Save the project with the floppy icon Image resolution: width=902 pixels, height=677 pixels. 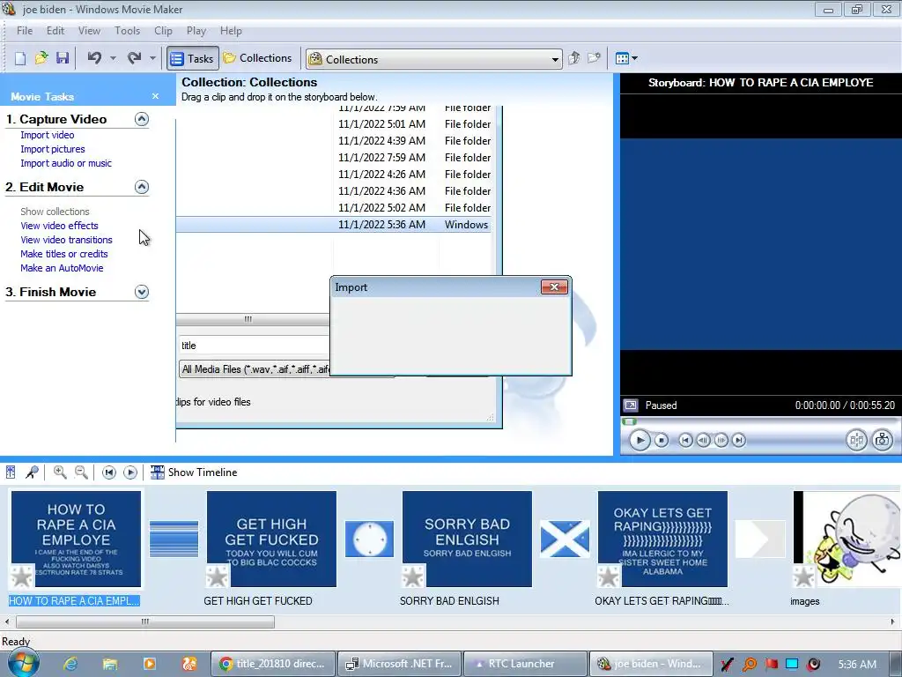pyautogui.click(x=63, y=58)
